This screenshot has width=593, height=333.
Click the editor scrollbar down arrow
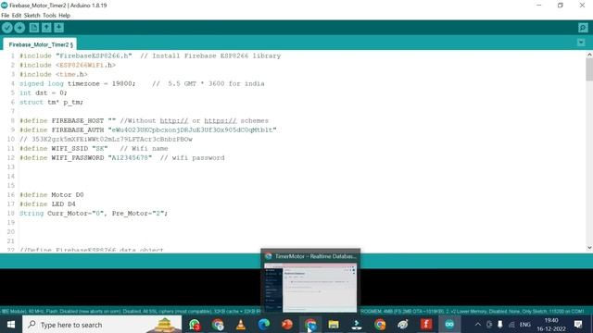point(589,248)
